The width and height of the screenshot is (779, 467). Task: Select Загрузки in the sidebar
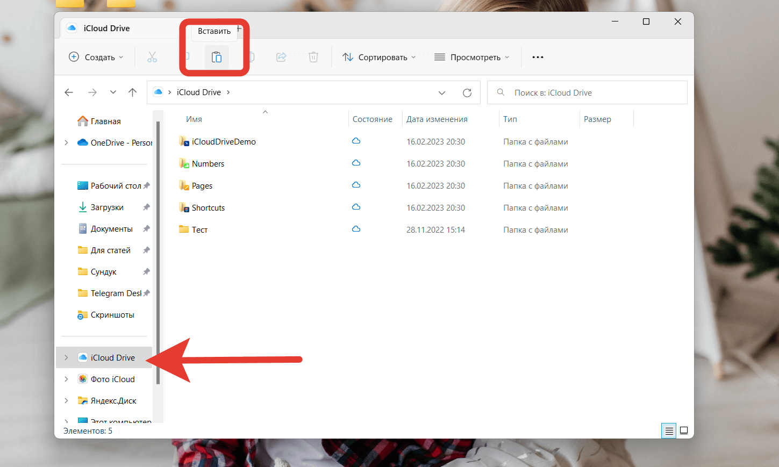pos(107,207)
